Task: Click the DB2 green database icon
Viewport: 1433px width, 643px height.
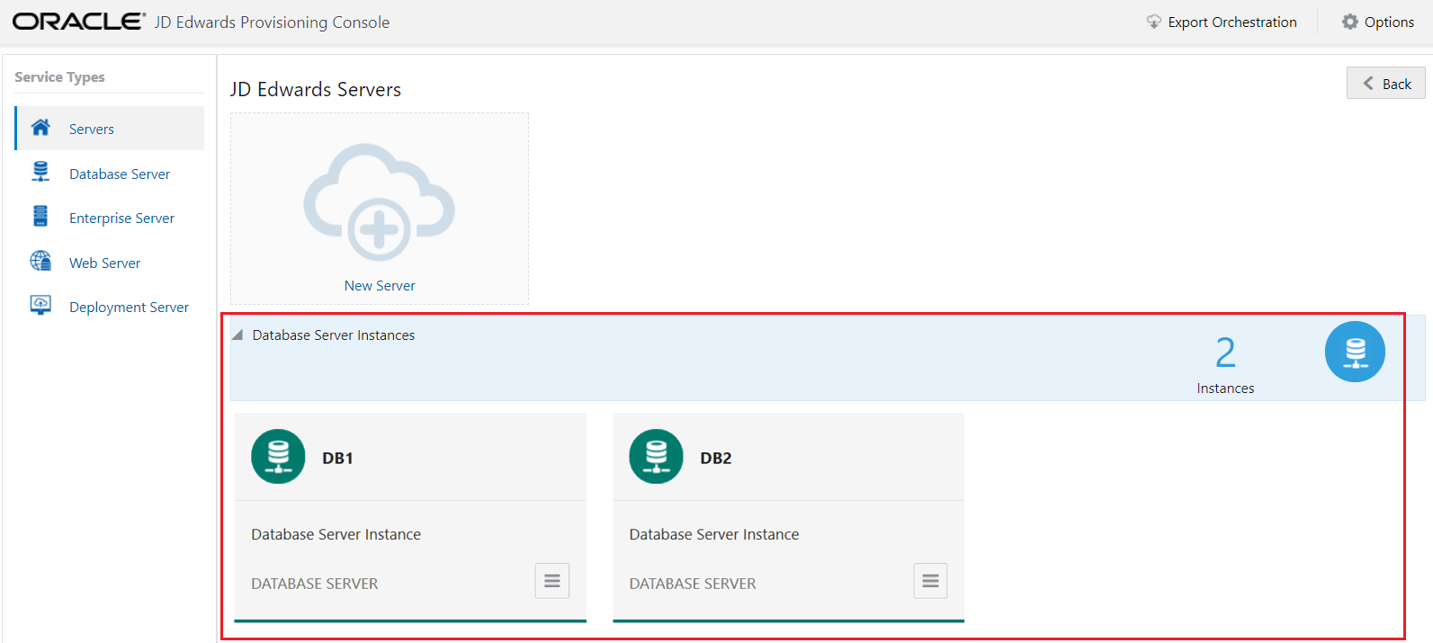Action: (656, 457)
